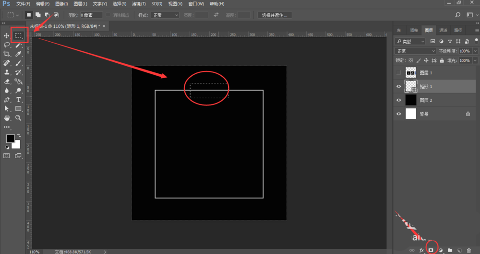Choose the Eyedropper tool

click(x=18, y=54)
